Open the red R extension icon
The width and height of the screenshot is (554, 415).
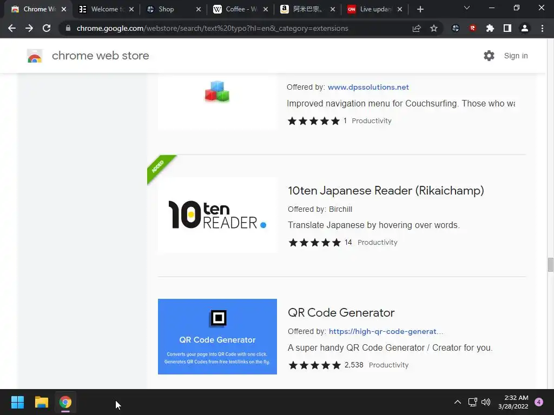[473, 28]
